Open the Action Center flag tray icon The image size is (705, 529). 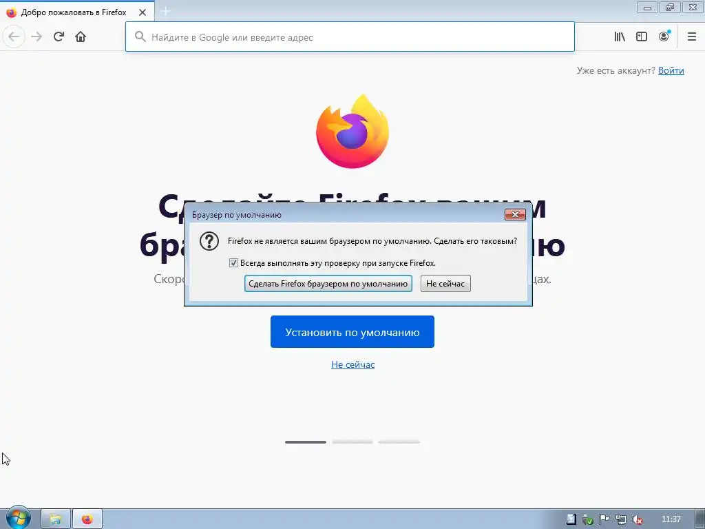click(x=604, y=519)
